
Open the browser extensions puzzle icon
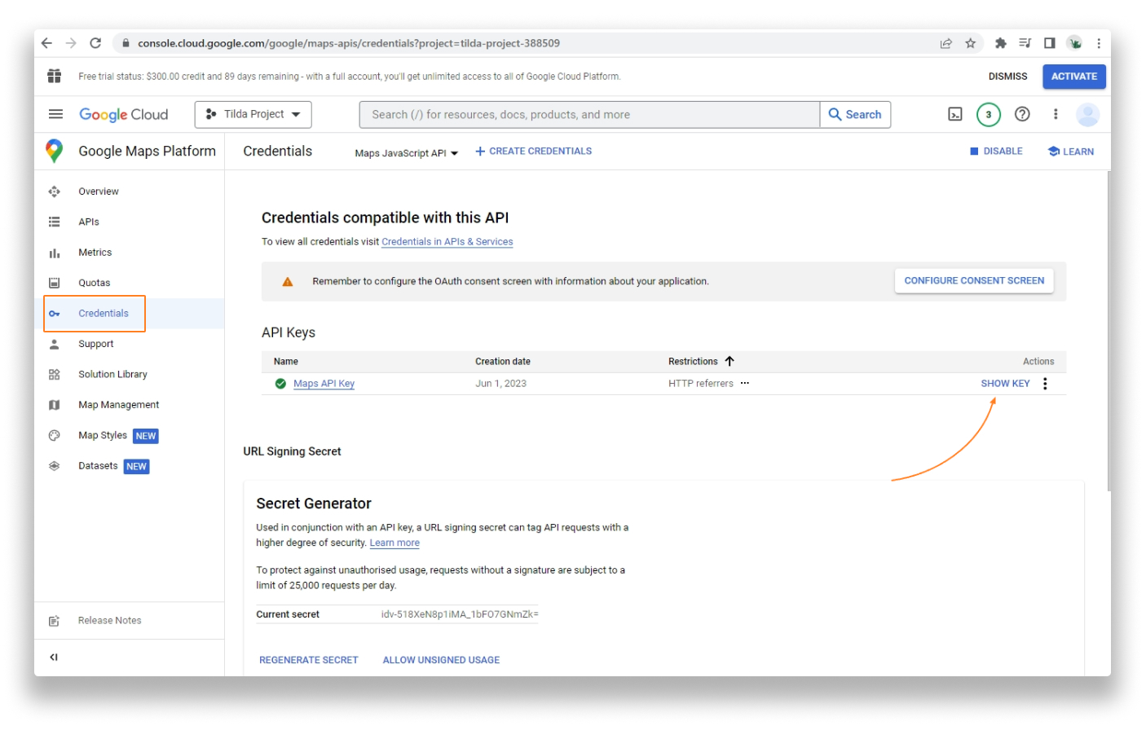[1000, 43]
